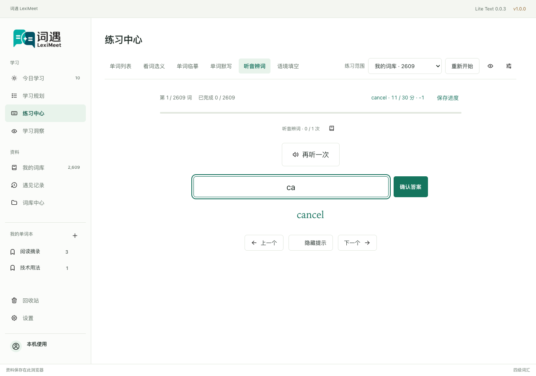Click the 四级词汇 status bar text
Viewport: 536px width, 376px height.
[x=522, y=370]
